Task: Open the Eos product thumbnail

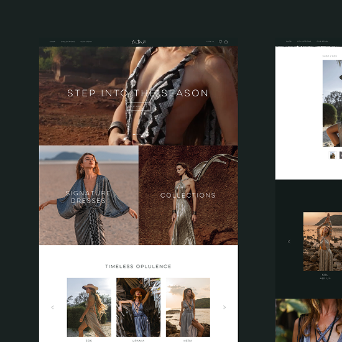Action: [x=89, y=307]
